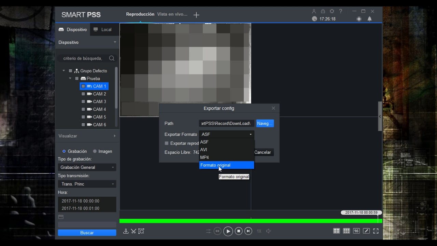Check the CAM 4 checkbox

point(83,109)
